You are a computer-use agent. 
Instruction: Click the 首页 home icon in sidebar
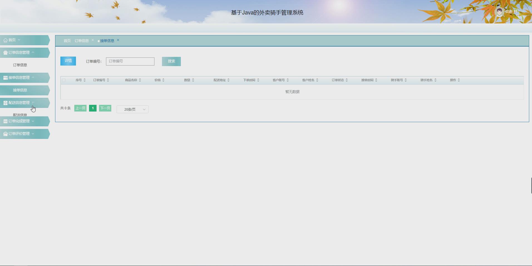coord(5,40)
